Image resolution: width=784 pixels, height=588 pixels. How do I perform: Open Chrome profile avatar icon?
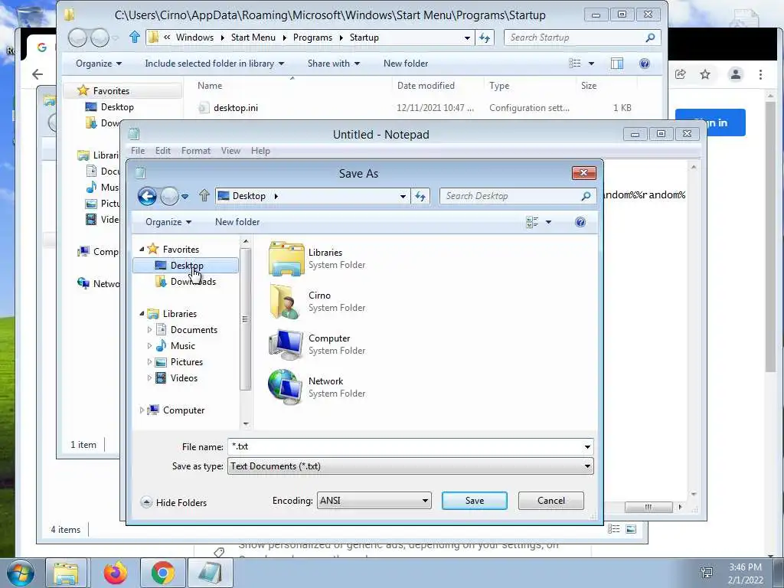(736, 74)
